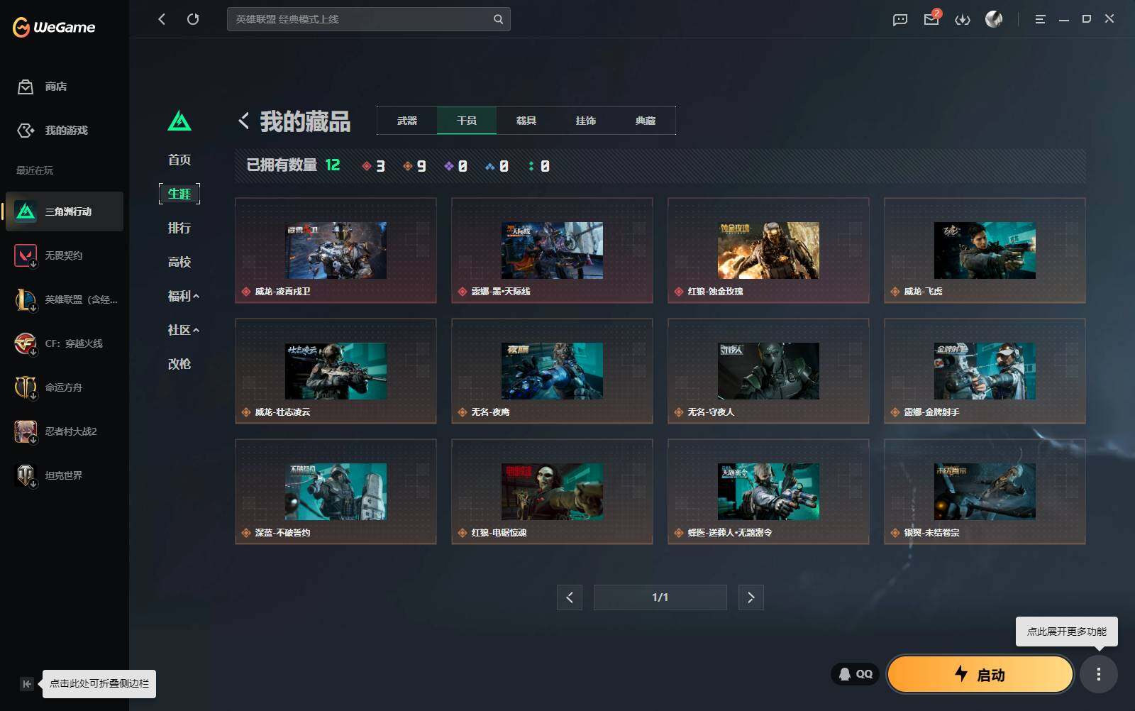Go back using the top navigation arrow
Viewport: 1135px width, 711px height.
tap(162, 19)
